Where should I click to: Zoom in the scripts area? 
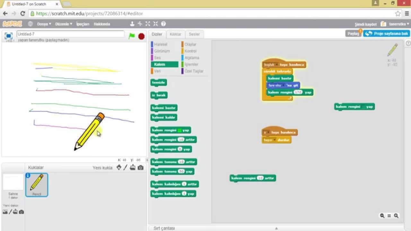coord(396,216)
